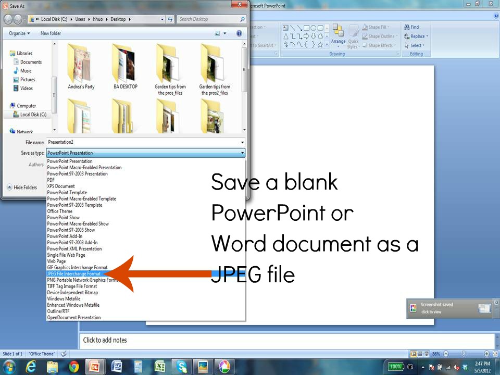Open the Shape Effects command
The image size is (500, 375).
coord(379,46)
